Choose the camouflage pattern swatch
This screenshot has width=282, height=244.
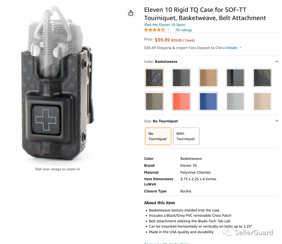pos(262,78)
